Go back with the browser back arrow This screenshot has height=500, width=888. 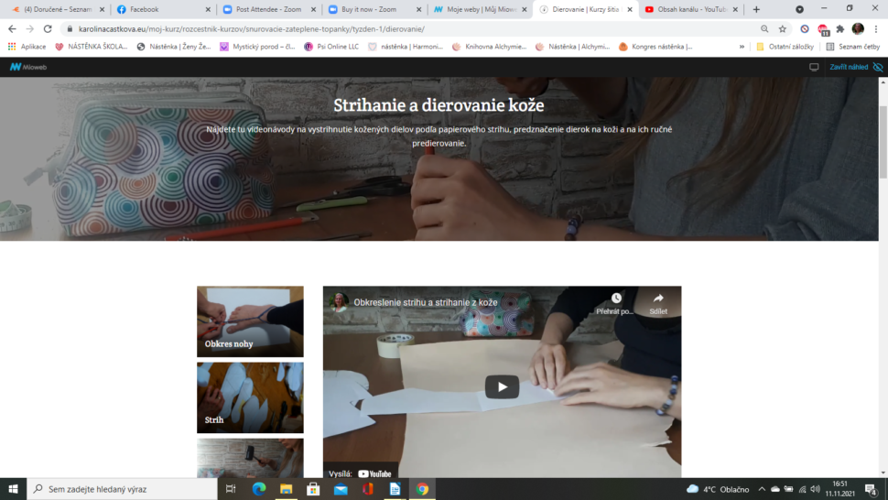[x=12, y=29]
